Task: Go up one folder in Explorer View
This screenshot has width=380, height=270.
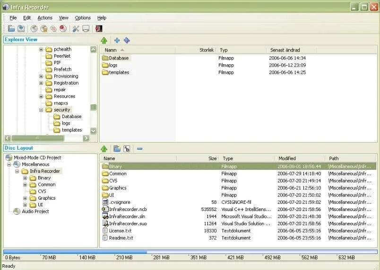Action: click(x=104, y=41)
